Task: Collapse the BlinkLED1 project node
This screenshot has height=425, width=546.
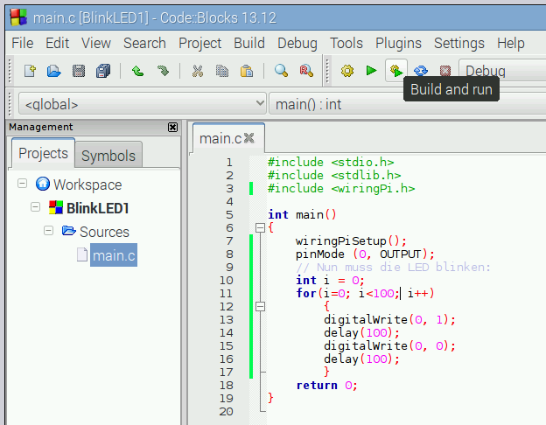Action: pyautogui.click(x=36, y=207)
